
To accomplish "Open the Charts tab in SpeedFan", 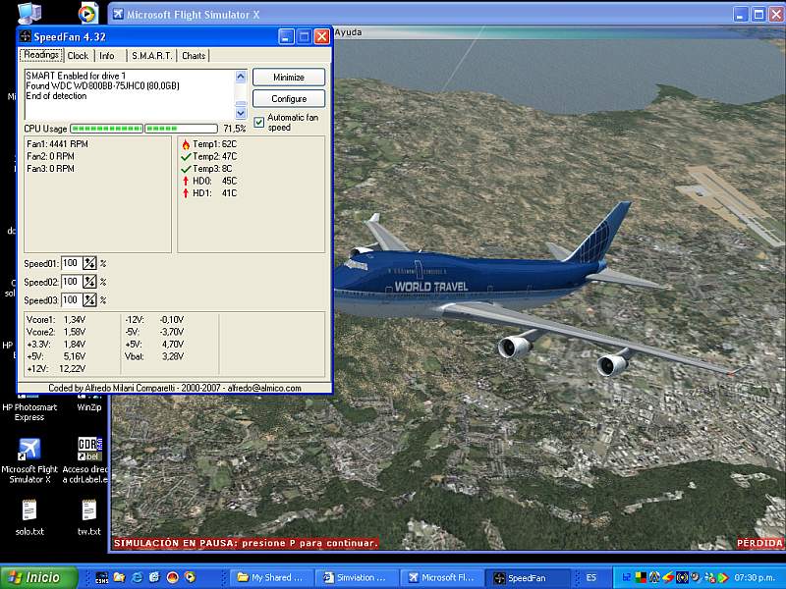I will click(x=194, y=56).
